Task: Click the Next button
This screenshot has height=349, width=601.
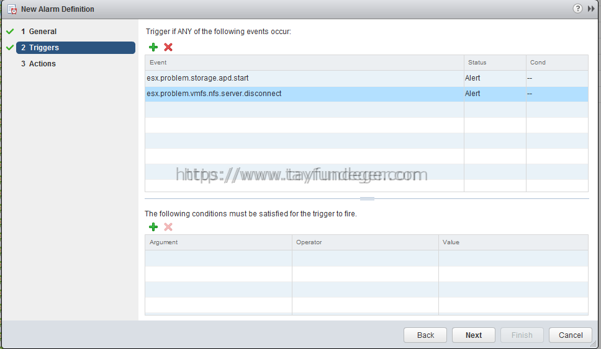Action: [x=473, y=335]
